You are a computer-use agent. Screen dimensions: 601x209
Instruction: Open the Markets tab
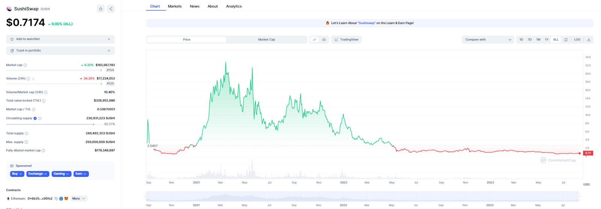175,6
